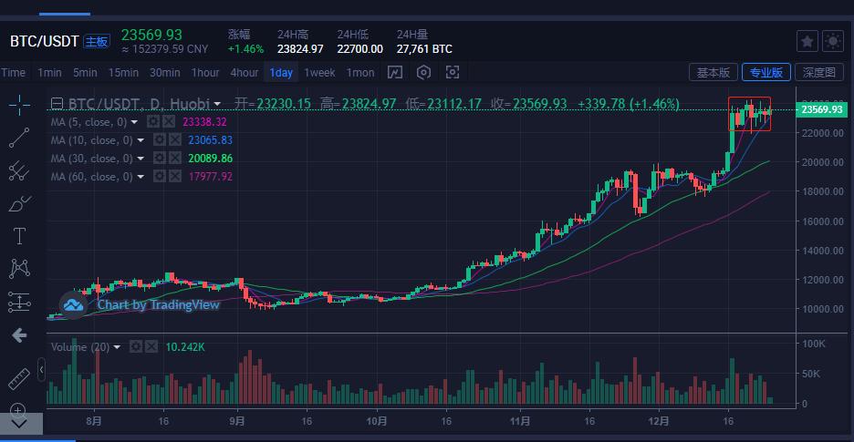Collapse the BTC/USDT legend box

coord(57,105)
